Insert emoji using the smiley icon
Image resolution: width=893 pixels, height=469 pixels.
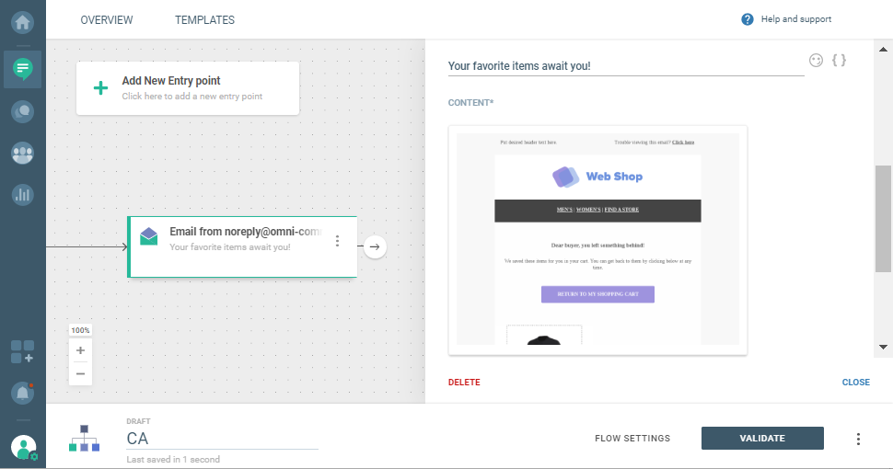pos(816,61)
